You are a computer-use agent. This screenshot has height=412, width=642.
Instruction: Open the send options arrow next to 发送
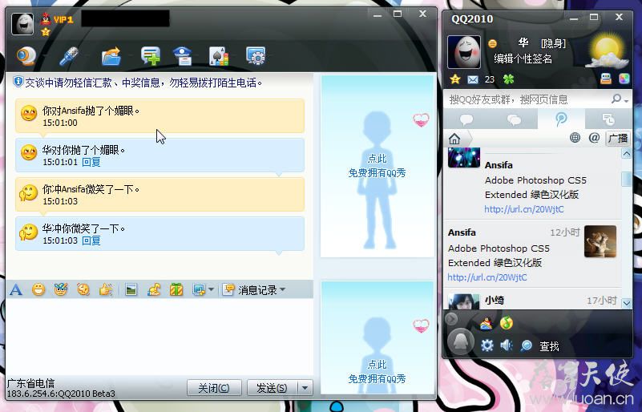305,388
